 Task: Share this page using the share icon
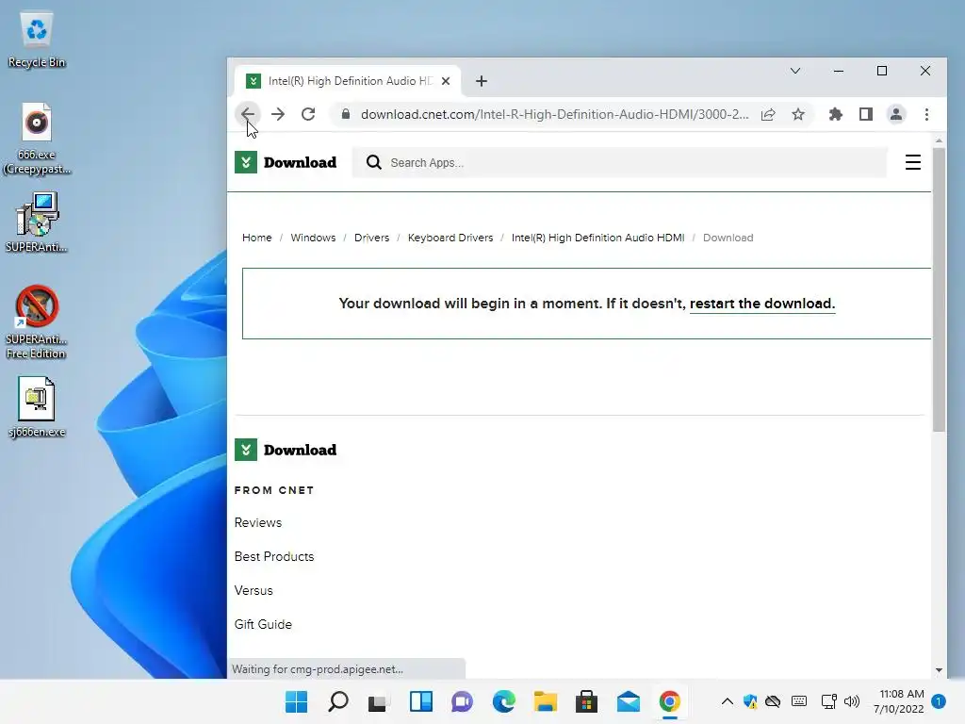pyautogui.click(x=768, y=114)
